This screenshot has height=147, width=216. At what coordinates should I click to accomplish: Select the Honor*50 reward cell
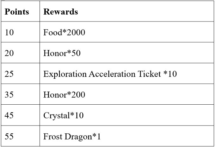click(62, 53)
